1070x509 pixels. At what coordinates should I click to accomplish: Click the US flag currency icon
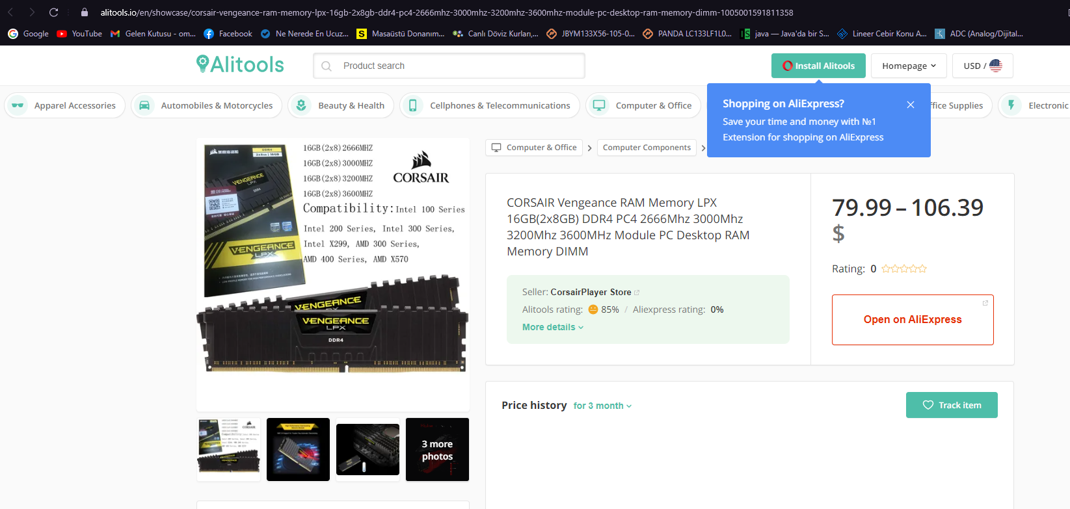[995, 65]
